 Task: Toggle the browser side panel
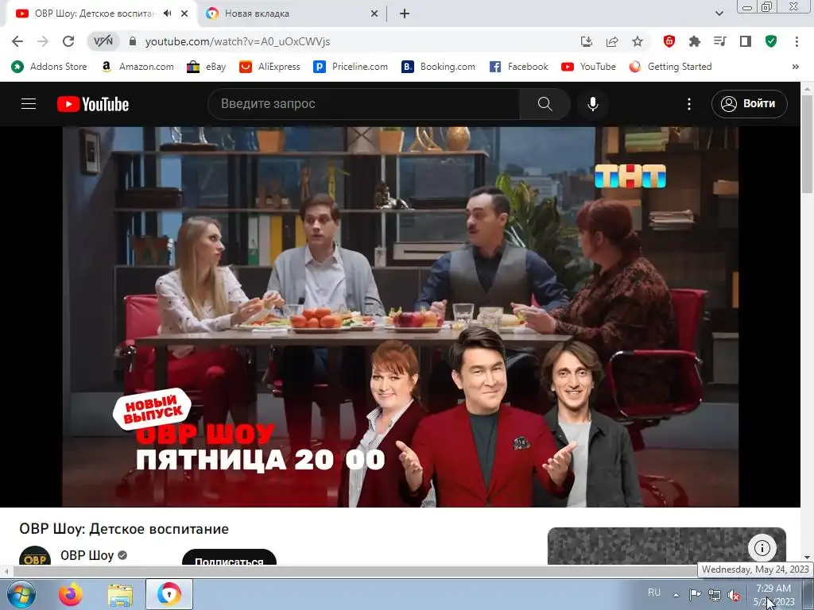[x=746, y=41]
